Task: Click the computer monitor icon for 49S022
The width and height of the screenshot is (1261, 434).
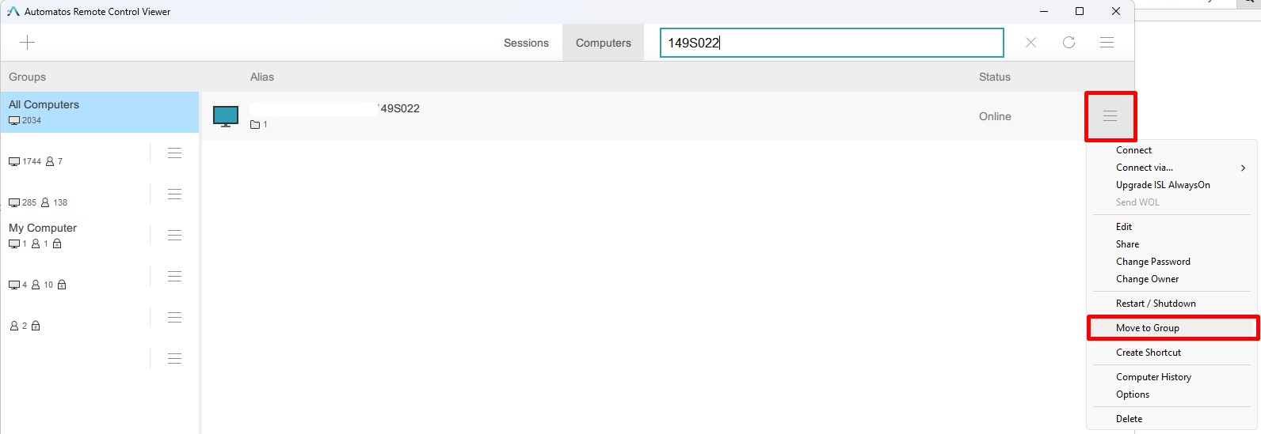Action: [226, 116]
